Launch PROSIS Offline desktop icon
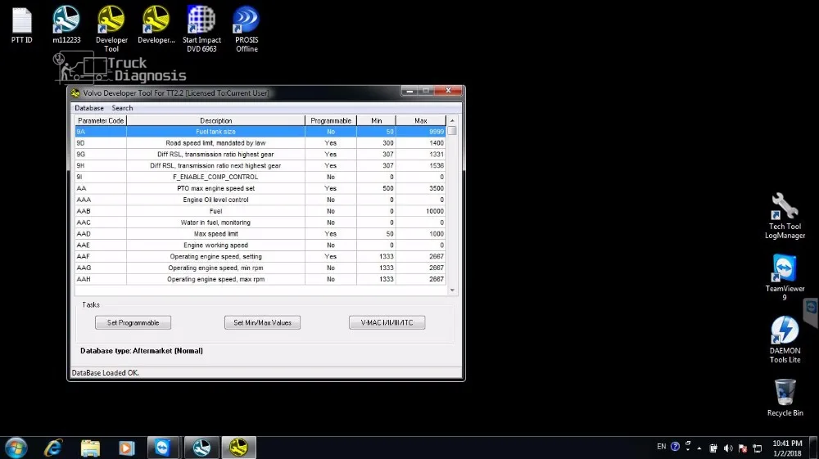The image size is (819, 459). click(247, 29)
